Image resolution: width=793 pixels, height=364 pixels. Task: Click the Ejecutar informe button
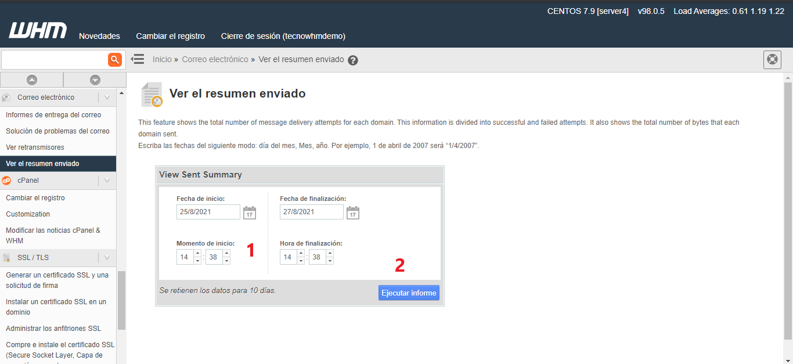pos(409,293)
